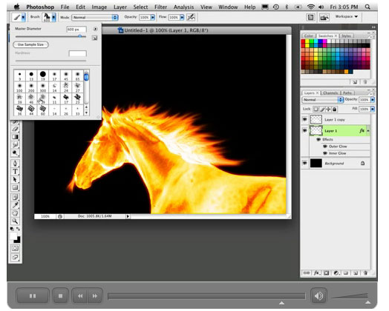The width and height of the screenshot is (389, 311).
Task: Hide the Layer 1 copy layer
Action: [304, 119]
